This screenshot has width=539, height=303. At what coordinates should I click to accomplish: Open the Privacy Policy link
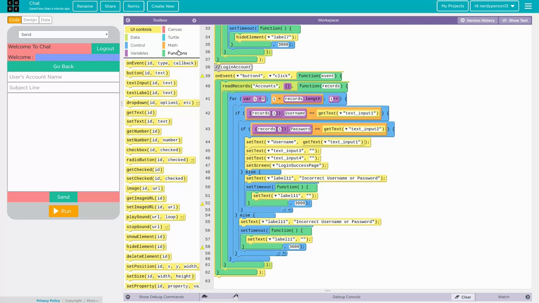click(x=48, y=300)
